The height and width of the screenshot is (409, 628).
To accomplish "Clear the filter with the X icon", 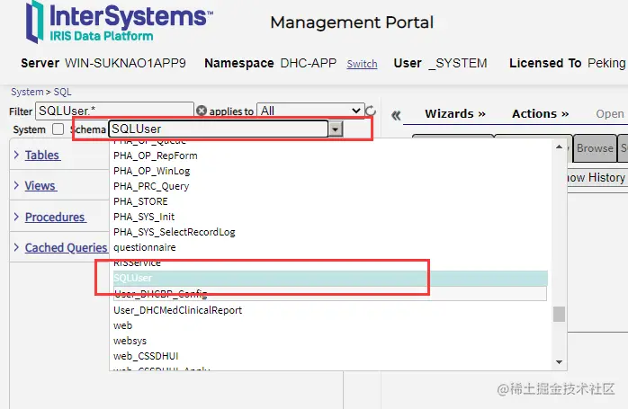I will click(x=202, y=111).
